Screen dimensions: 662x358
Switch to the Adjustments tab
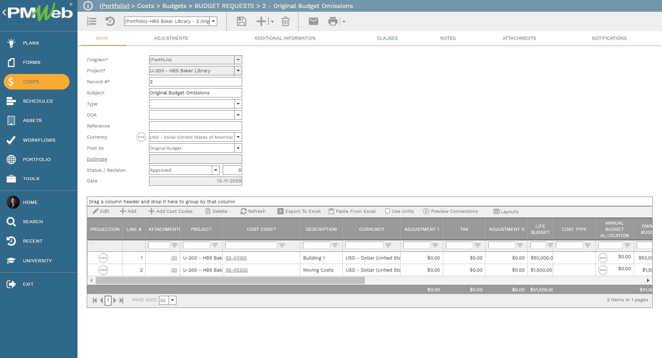tap(171, 38)
